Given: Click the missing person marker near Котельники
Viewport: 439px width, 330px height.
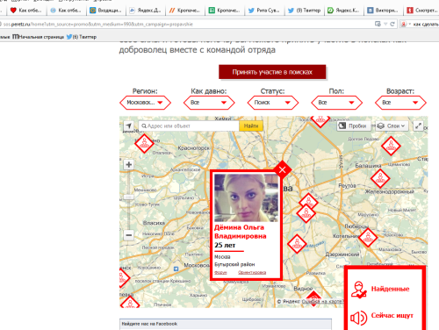Looking at the screenshot, I should [368, 238].
